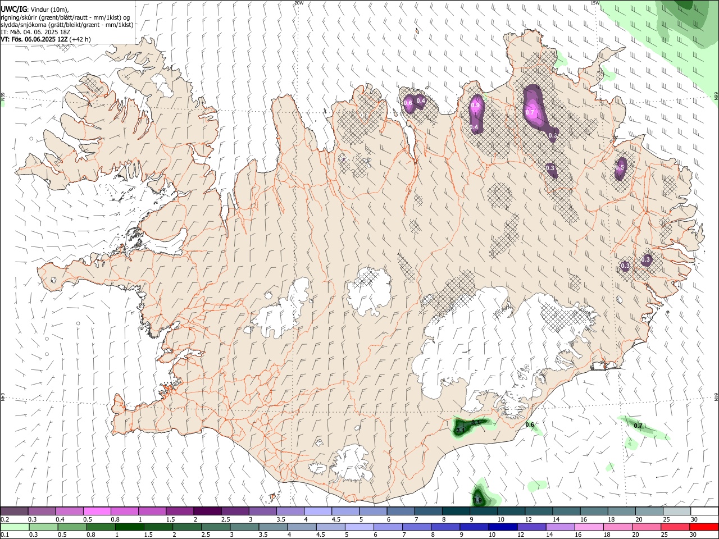This screenshot has width=719, height=539.
Task: Pick bottom-row dark green swatch between 1 and 1.5
Action: pos(130,527)
